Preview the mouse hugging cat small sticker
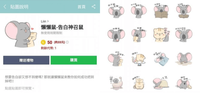The height and width of the screenshot is (110, 200). tap(116, 59)
